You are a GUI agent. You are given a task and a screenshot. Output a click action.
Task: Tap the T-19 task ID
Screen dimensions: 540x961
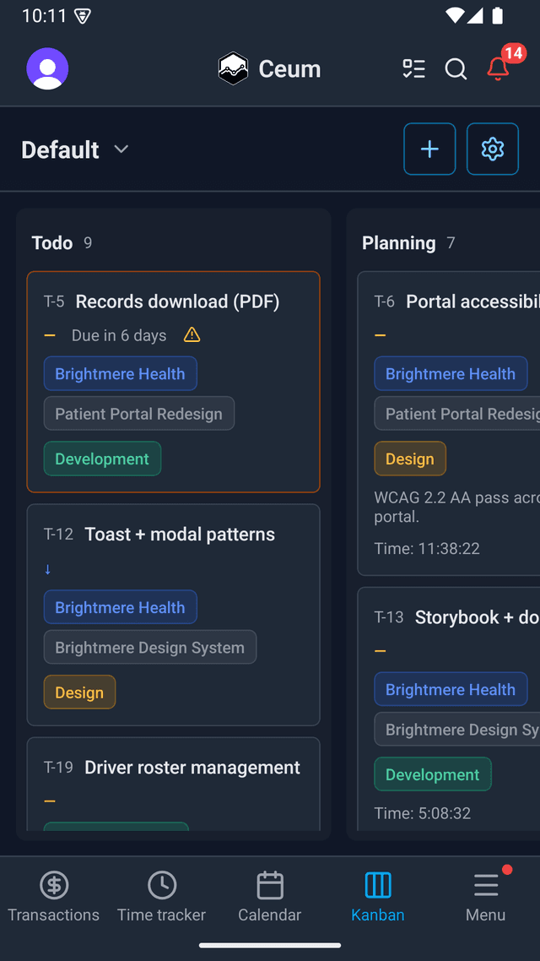[x=58, y=768]
